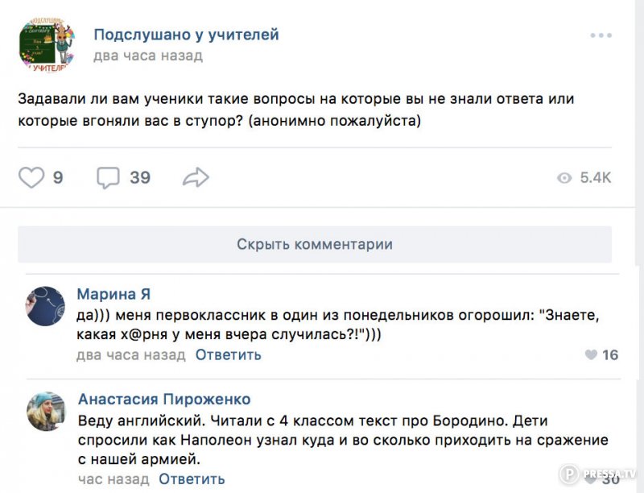644x493 pixels.
Task: Click the views eye icon
Action: tap(565, 178)
